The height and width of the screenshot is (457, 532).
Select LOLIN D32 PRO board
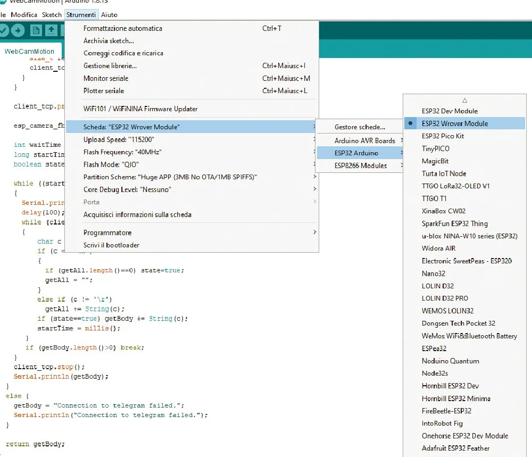(464, 298)
